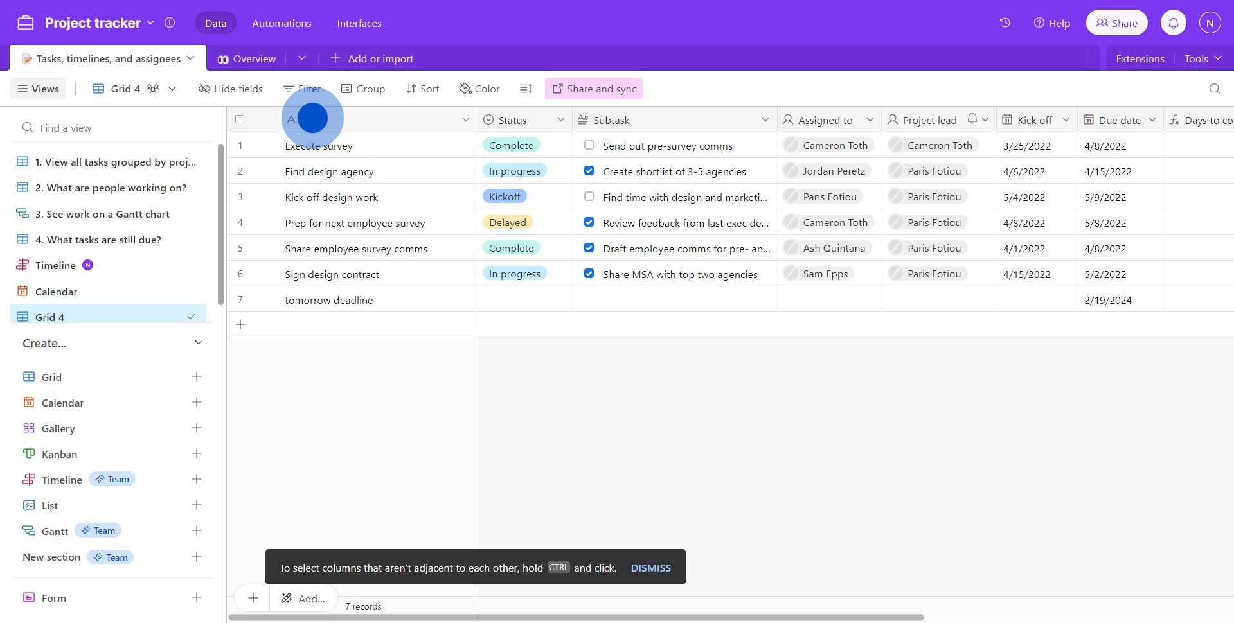Image resolution: width=1234 pixels, height=623 pixels.
Task: Add new record row with plus icon
Action: point(240,325)
